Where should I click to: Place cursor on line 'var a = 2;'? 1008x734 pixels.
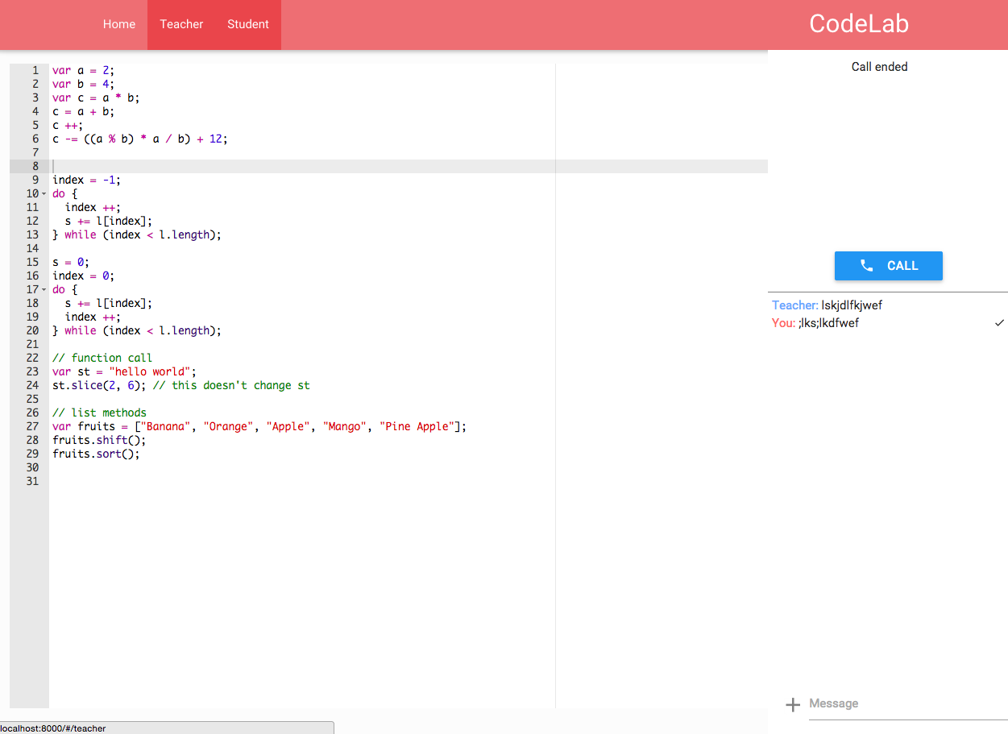(84, 71)
